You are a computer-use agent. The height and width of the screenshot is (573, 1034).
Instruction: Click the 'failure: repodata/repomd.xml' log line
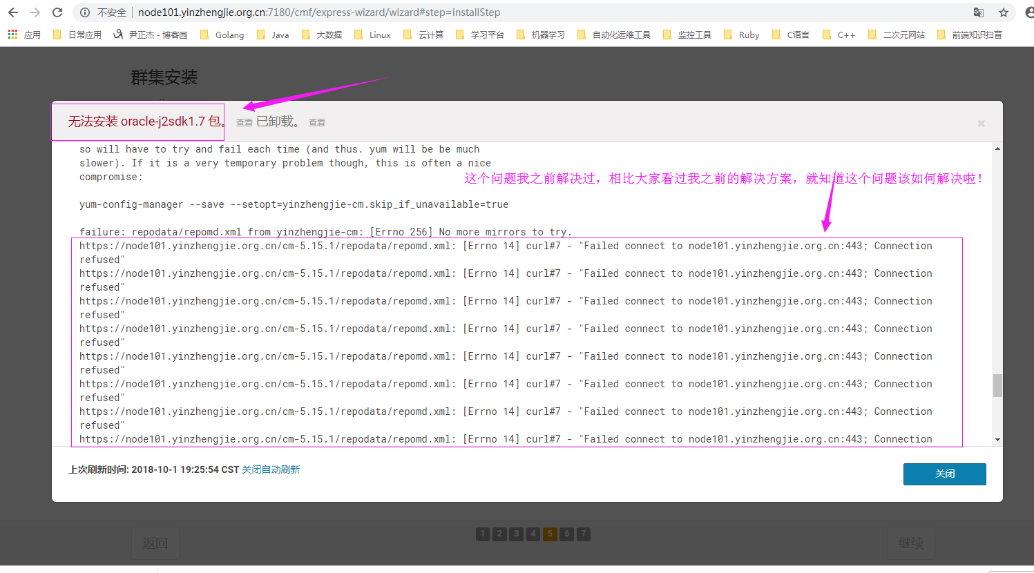[x=325, y=232]
